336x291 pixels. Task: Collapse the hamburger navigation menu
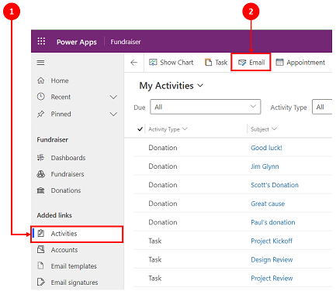coord(40,63)
